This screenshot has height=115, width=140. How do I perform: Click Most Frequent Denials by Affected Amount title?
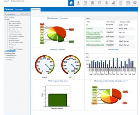coord(111,81)
